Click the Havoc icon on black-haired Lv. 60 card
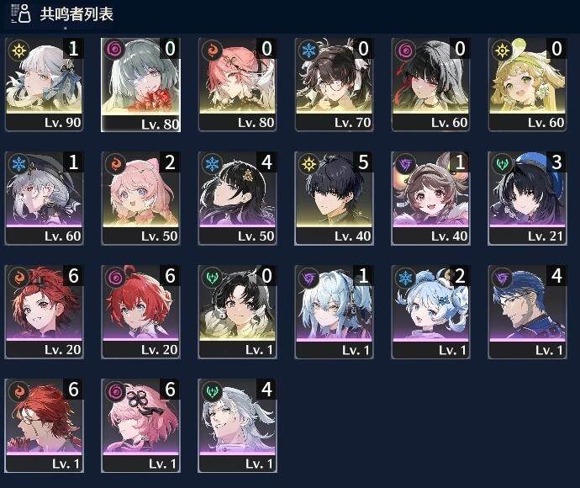Screen dimensions: 580x488 [405, 50]
